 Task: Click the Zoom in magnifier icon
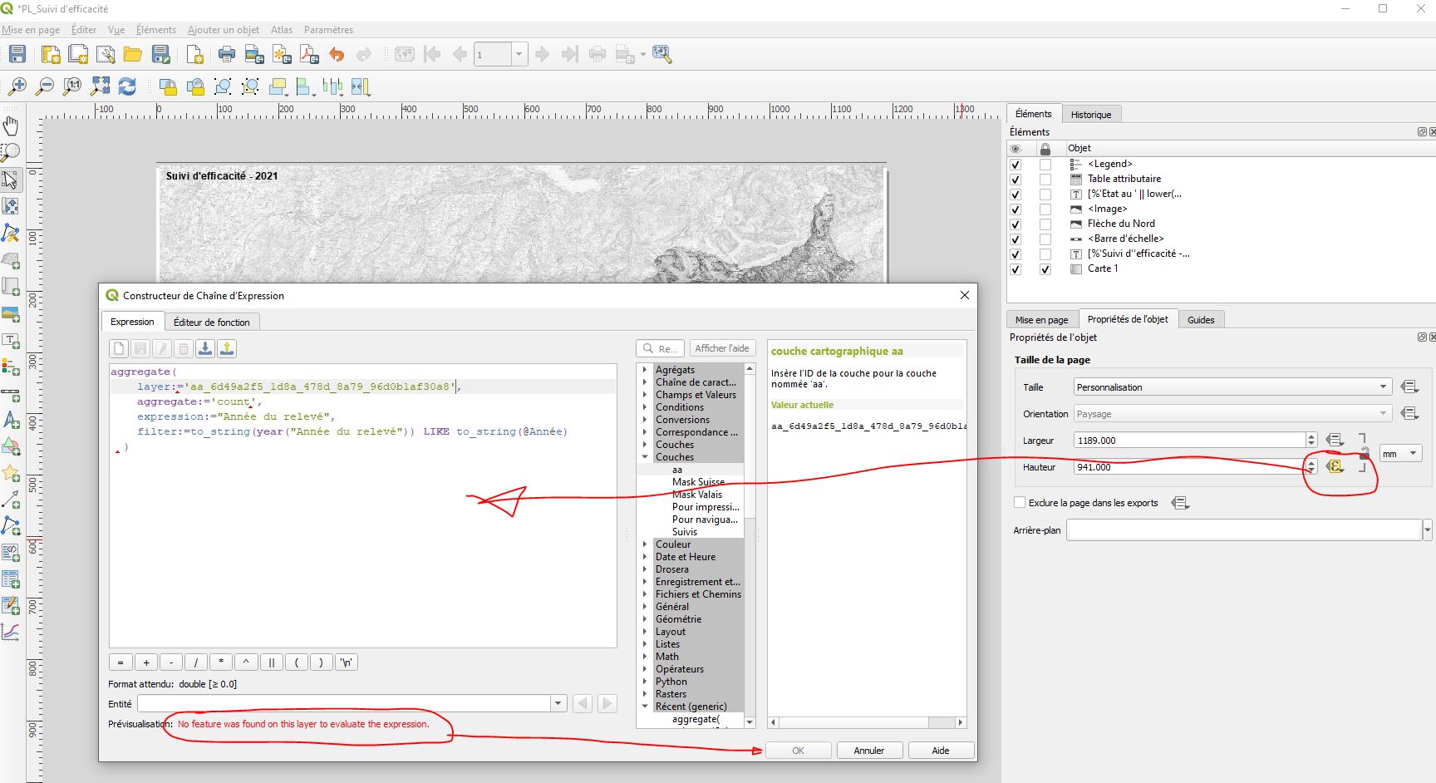click(17, 86)
